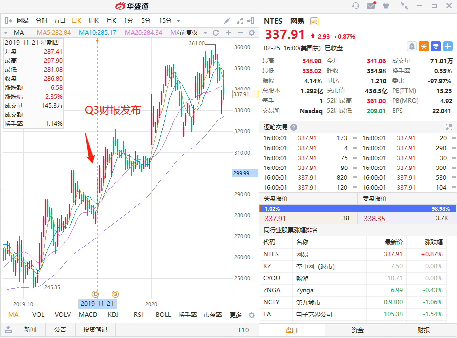Select the pencil drawing tool
This screenshot has width=457, height=338.
(x=227, y=21)
